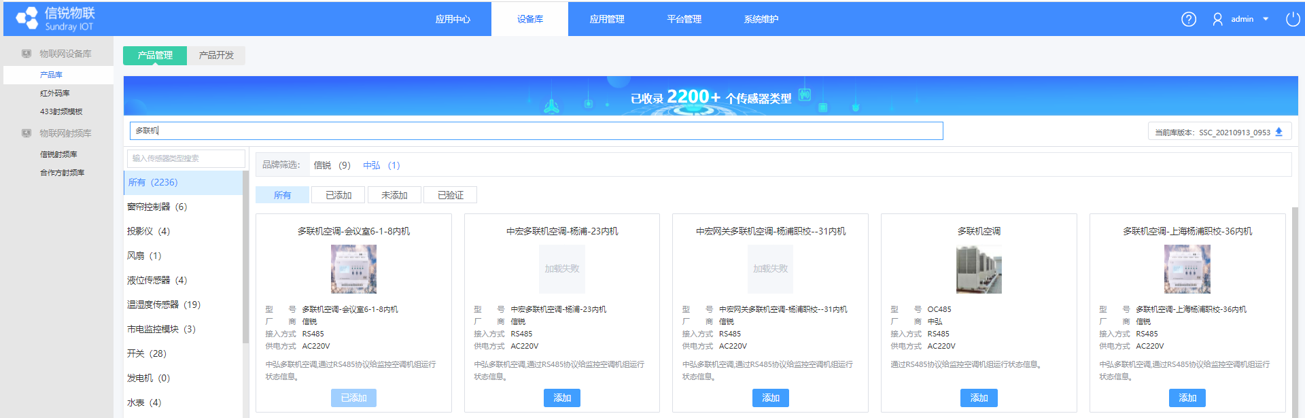Image resolution: width=1305 pixels, height=418 pixels.
Task: Click the Sundray IOT logo
Action: pos(55,19)
